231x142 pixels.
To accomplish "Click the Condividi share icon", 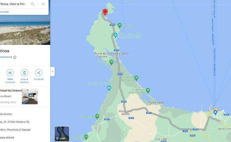I will click(39, 73).
